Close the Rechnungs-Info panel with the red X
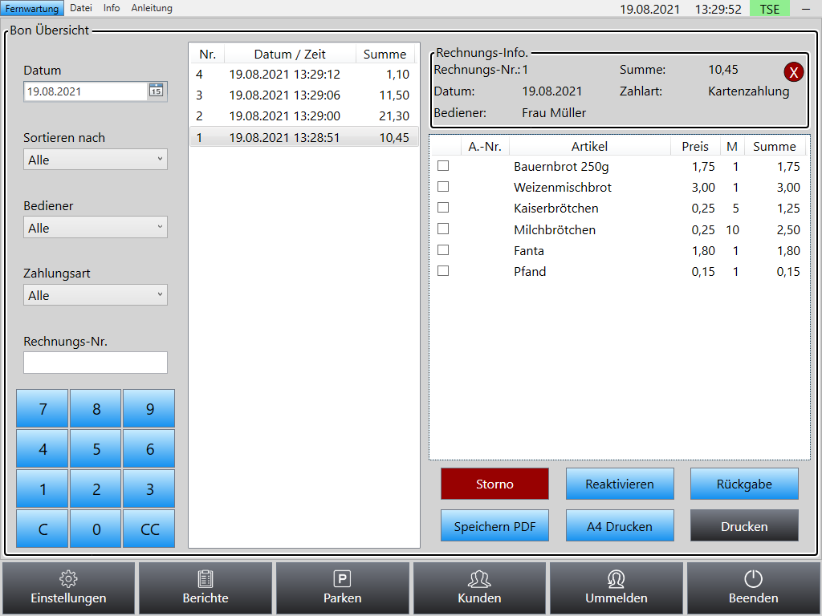Image resolution: width=822 pixels, height=616 pixels. (793, 72)
